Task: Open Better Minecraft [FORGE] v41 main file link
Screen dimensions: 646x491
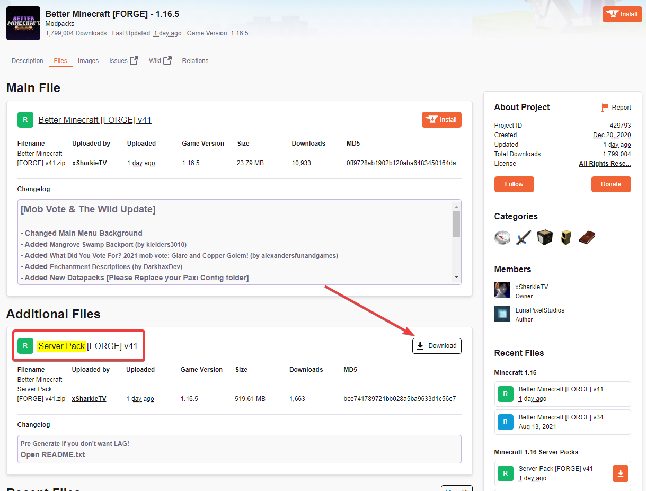Action: pyautogui.click(x=95, y=120)
